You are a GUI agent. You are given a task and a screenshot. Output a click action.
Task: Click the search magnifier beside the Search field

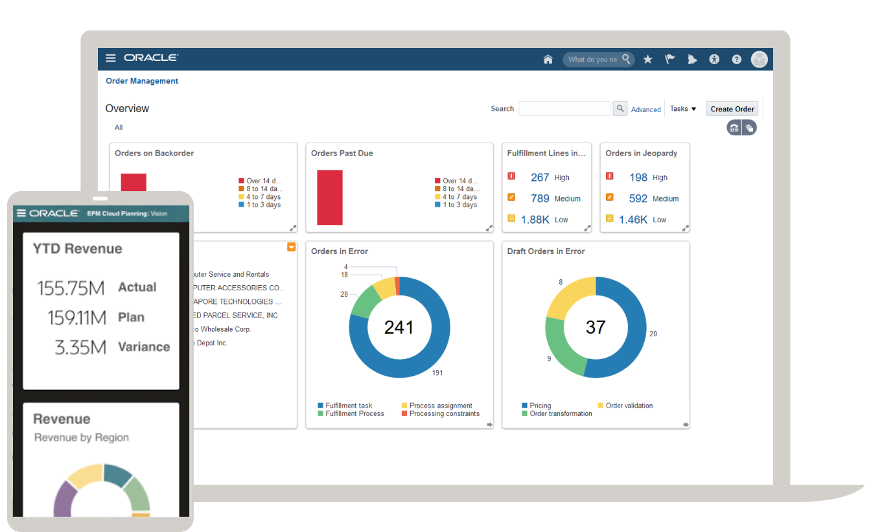[619, 108]
